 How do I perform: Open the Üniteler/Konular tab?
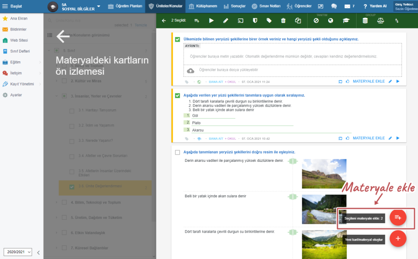165,6
